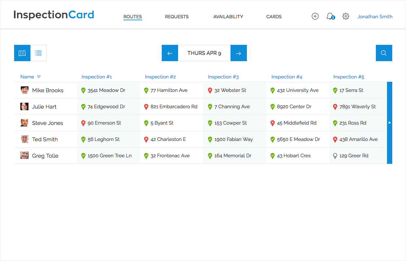
Task: Open Jonathan Smith user profile link
Action: [375, 17]
